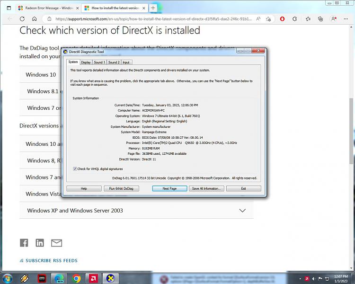Screen dimensions: 355x284
Task: Expand the Windows 10 section
Action: (x=41, y=74)
